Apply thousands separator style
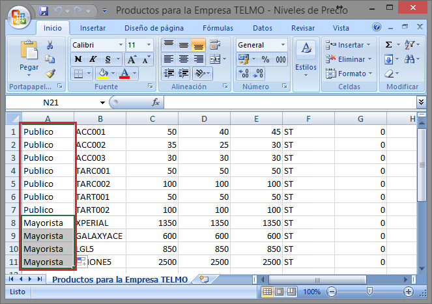This screenshot has width=432, height=304. coord(280,59)
